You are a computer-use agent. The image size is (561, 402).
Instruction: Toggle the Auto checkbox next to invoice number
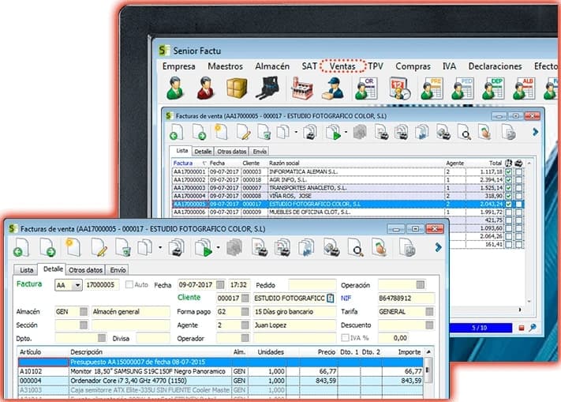coord(129,284)
